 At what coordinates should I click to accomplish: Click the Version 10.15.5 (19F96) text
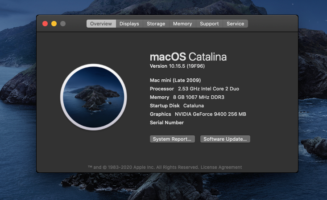[x=177, y=66]
